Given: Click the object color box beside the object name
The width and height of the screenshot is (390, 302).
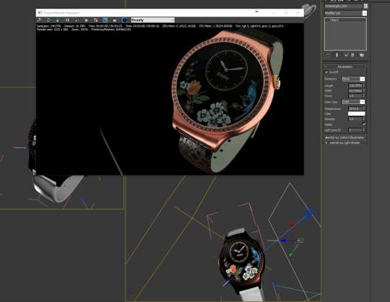Looking at the screenshot, I should (x=365, y=6).
